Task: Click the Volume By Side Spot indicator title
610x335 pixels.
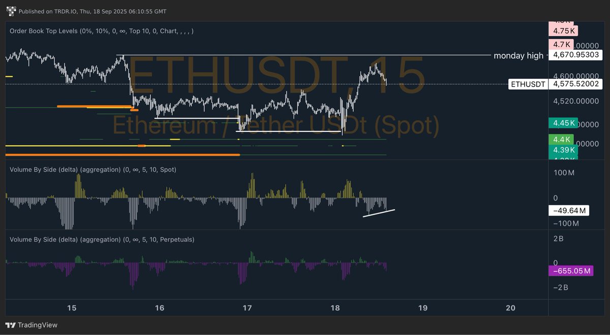Action: pyautogui.click(x=93, y=169)
